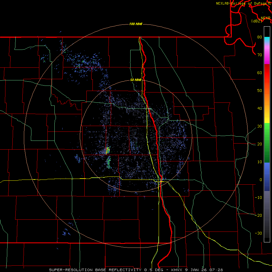Click the '20' value on color scale
The width and height of the screenshot is (272, 272).
pos(260,144)
